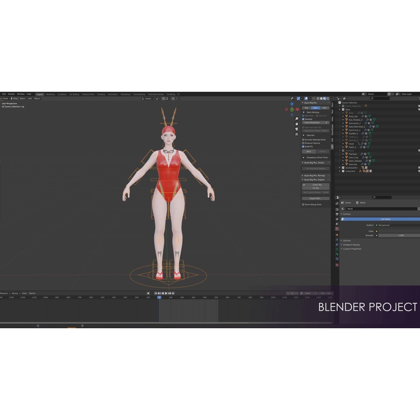420x420 pixels.
Task: Select the Rig tab in Auto-Rig Pro
Action: click(x=306, y=108)
